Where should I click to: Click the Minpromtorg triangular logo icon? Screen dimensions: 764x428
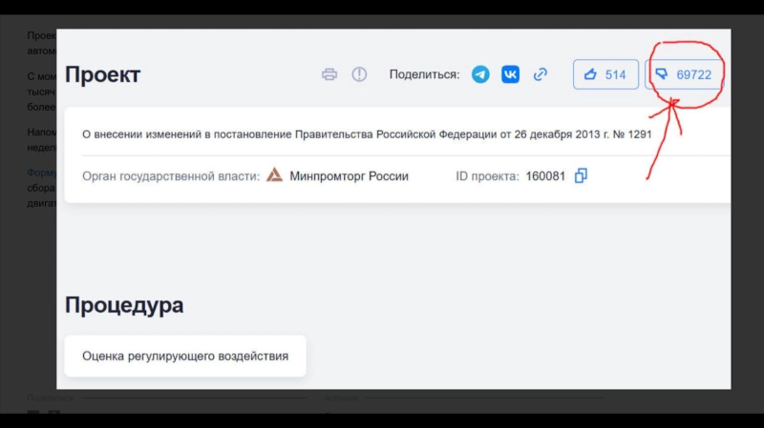click(x=274, y=175)
